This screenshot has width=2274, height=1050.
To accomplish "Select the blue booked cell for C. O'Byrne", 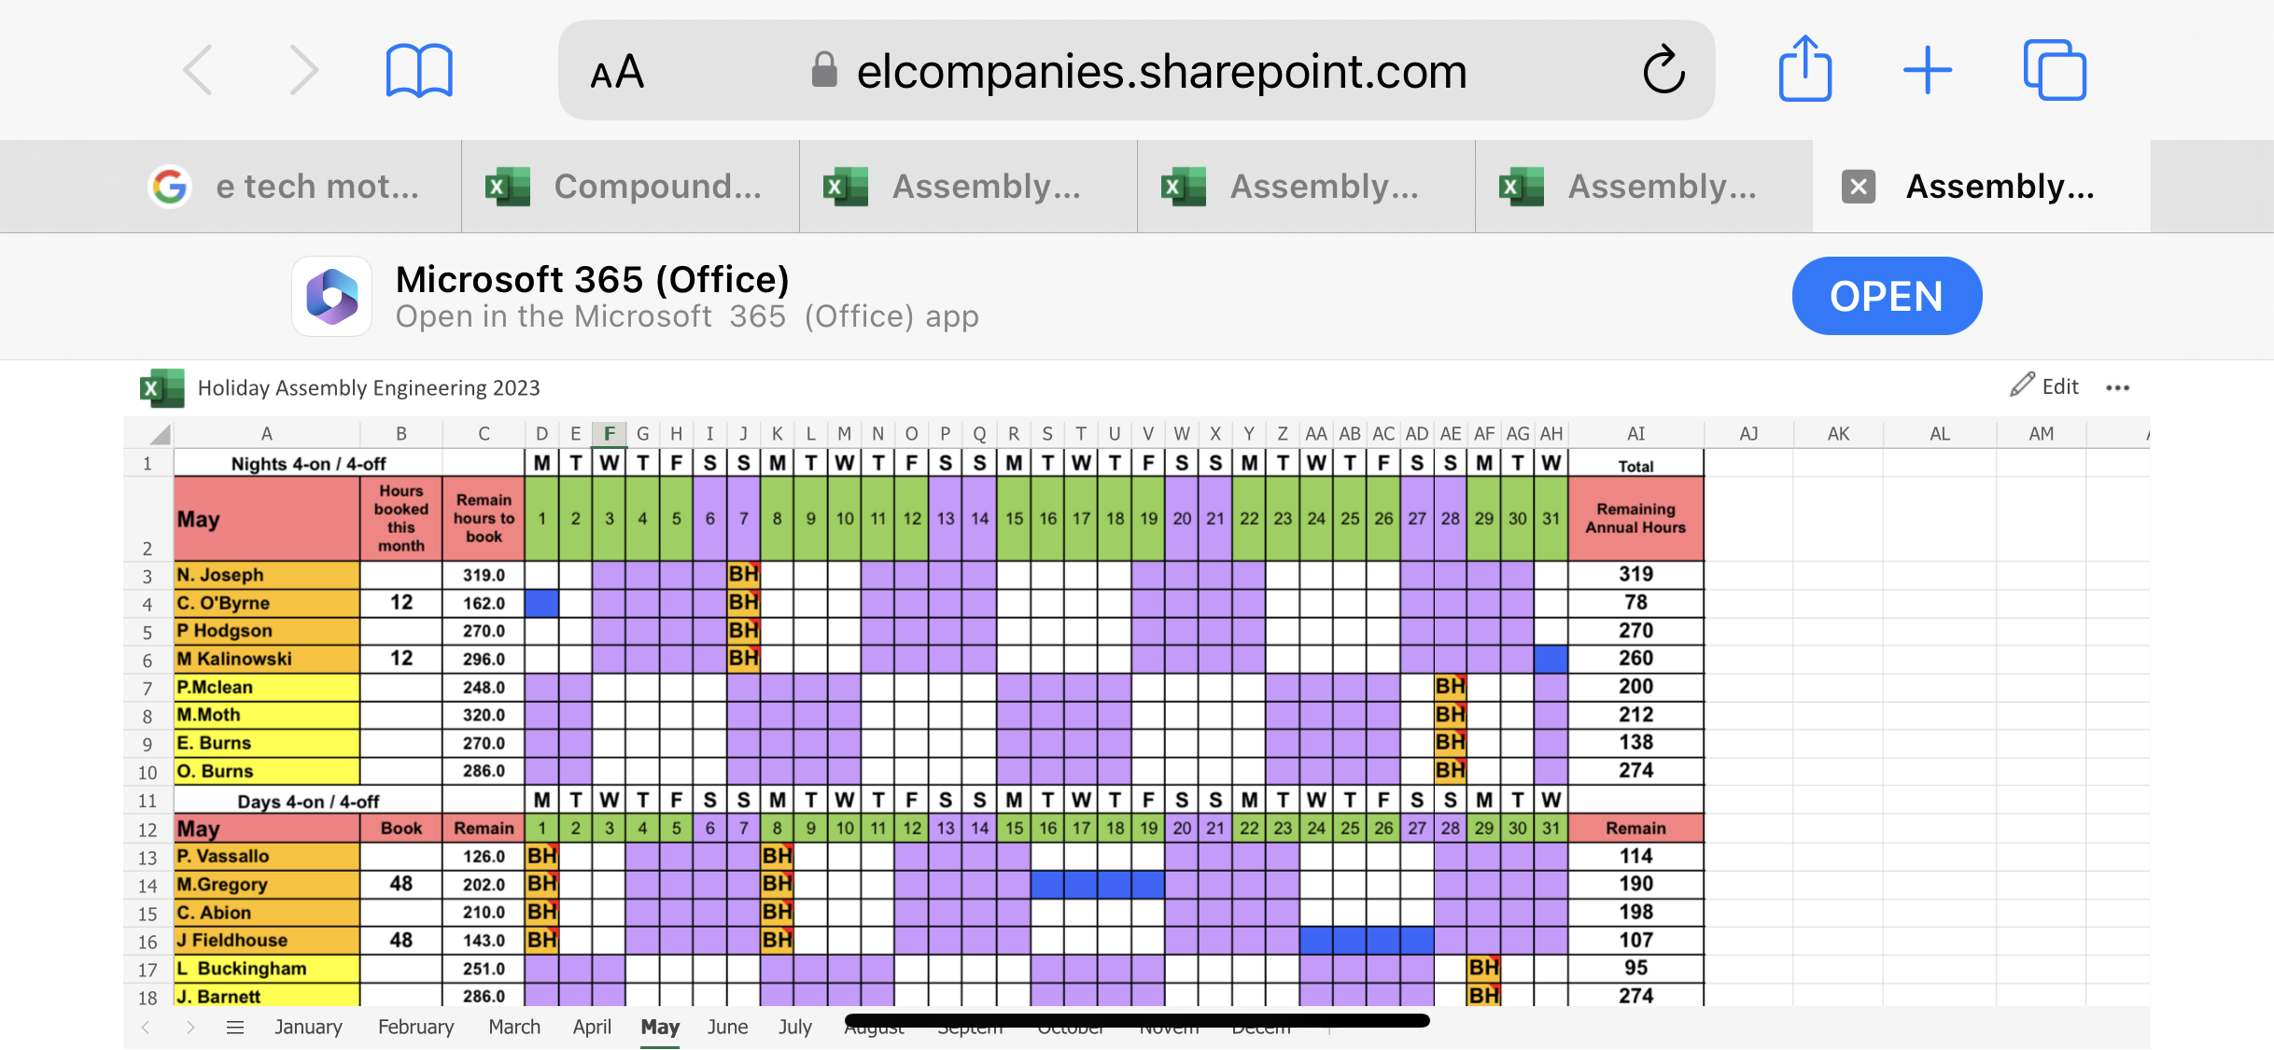I will pyautogui.click(x=541, y=603).
